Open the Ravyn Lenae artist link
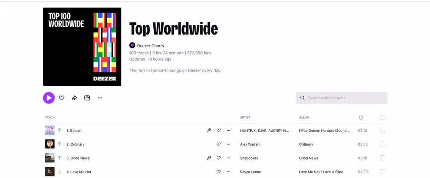The width and height of the screenshot is (430, 178). (250, 172)
